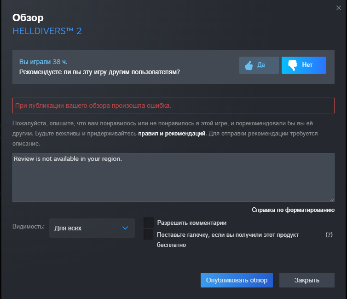Viewport: 347px width, 299px height.
Task: Close the review dialog with the X icon
Action: 338,8
